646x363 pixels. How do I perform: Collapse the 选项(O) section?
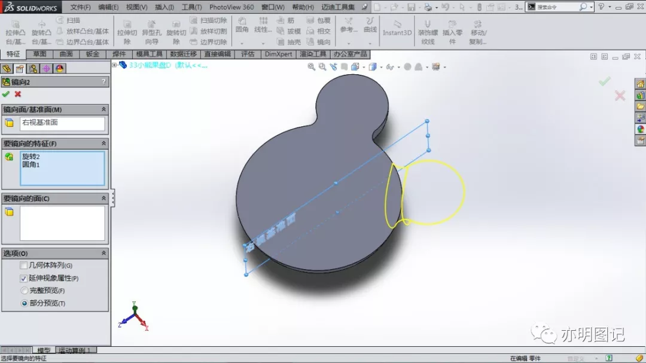point(103,254)
